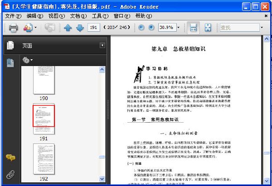Open the 帮助 menu
The width and height of the screenshot is (272, 186).
pyautogui.click(x=144, y=16)
